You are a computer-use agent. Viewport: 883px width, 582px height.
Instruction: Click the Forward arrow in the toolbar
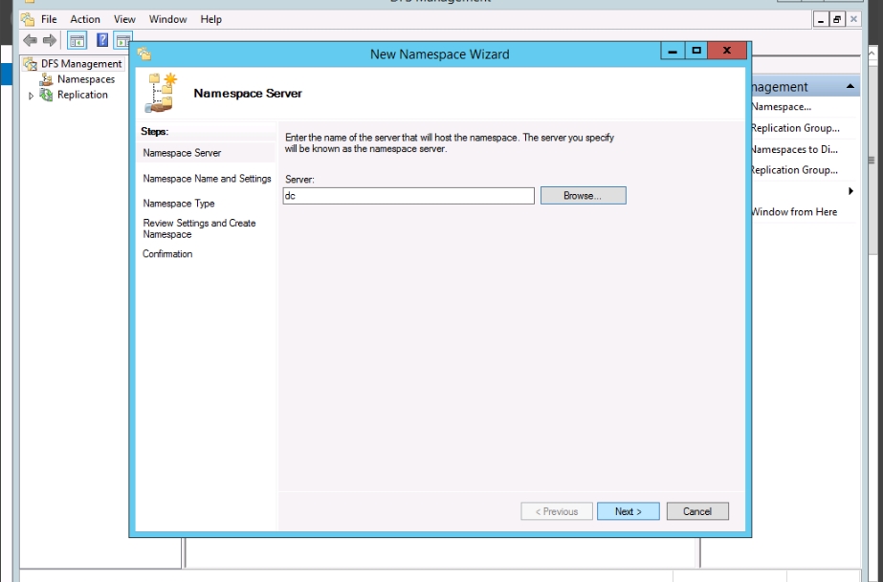(x=49, y=40)
